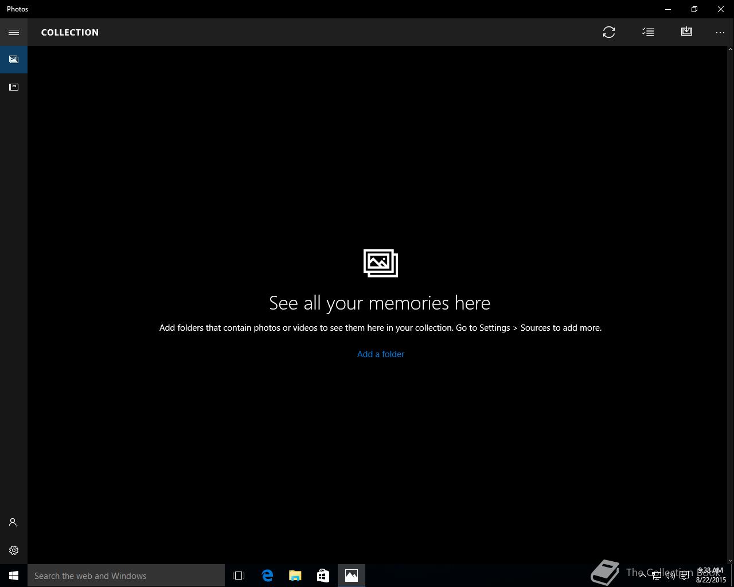The image size is (734, 587).
Task: Focus the Search the web and Windows box
Action: [126, 576]
